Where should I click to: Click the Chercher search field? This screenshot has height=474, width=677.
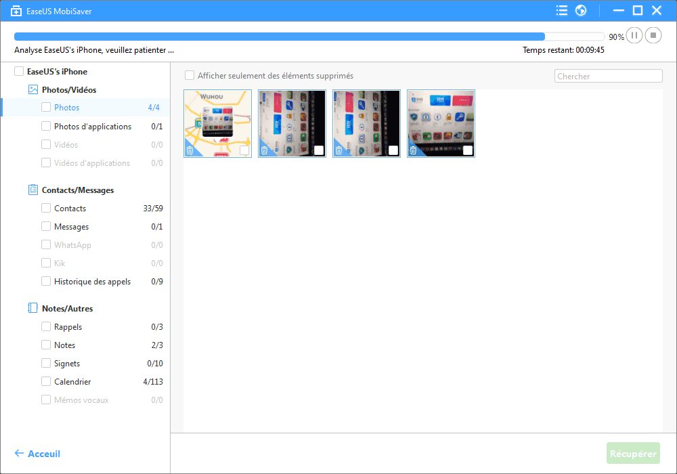(x=608, y=76)
